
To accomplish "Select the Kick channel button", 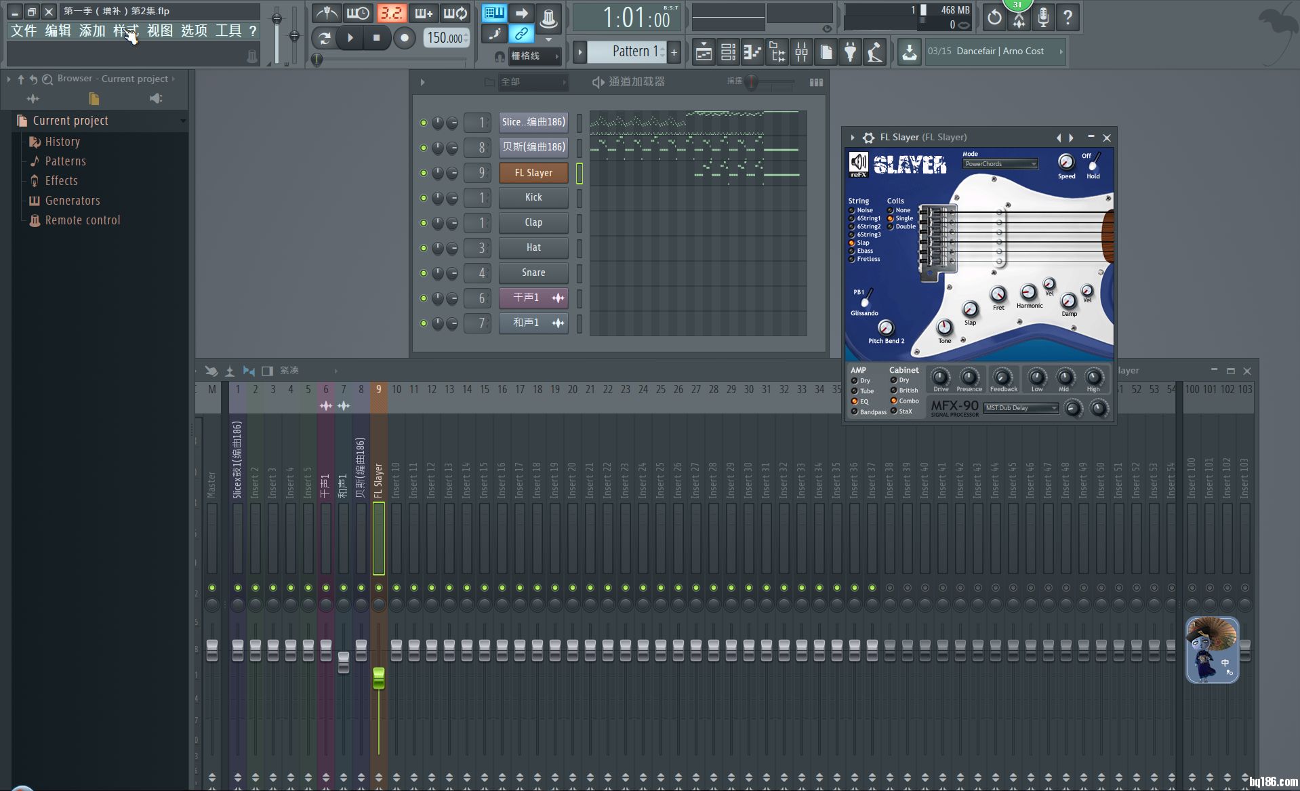I will (533, 197).
